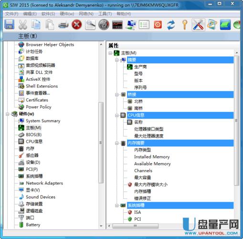243x239 pixels.
Task: Click the red power button icon
Action: (158, 25)
